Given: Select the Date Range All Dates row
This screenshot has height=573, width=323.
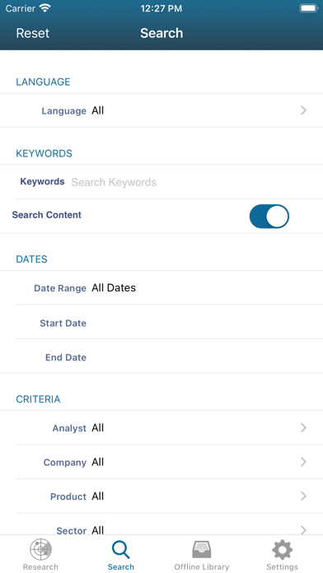Looking at the screenshot, I should (x=169, y=287).
